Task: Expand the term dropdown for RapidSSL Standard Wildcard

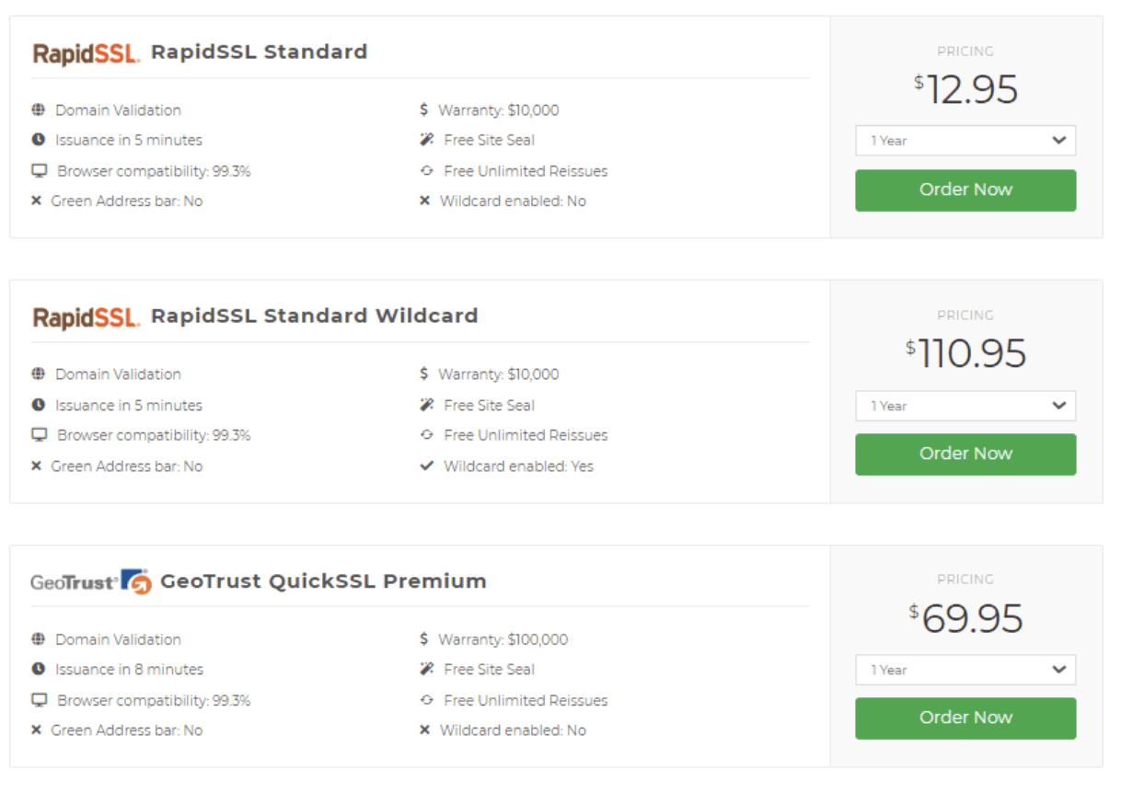Action: 965,406
